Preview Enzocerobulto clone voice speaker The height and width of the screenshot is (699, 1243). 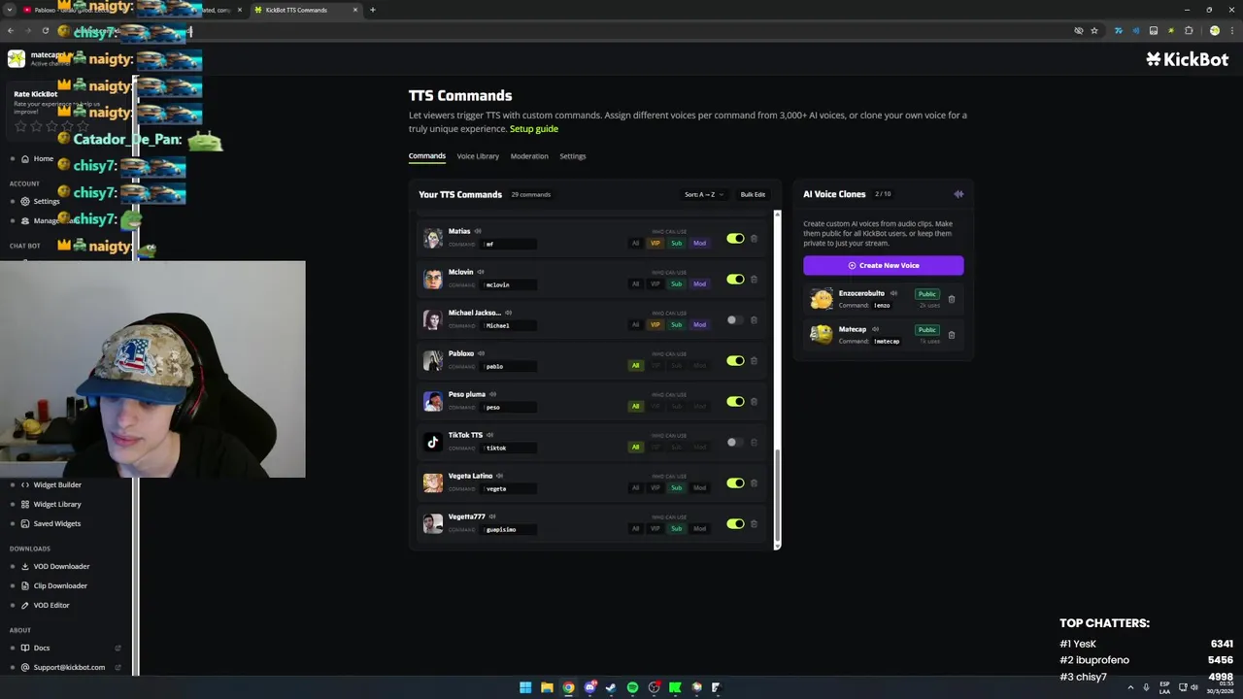coord(894,293)
